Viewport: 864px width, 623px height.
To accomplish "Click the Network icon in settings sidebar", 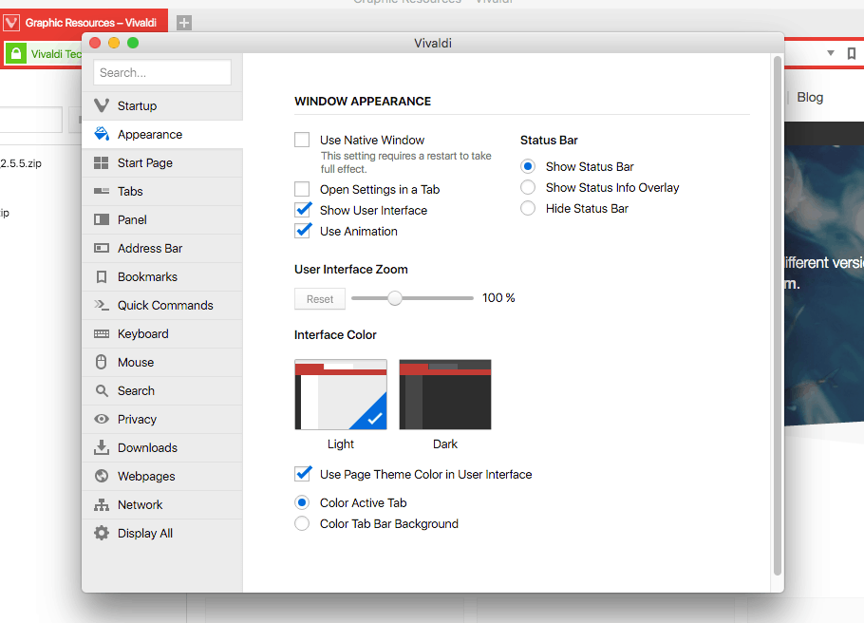I will (x=102, y=504).
